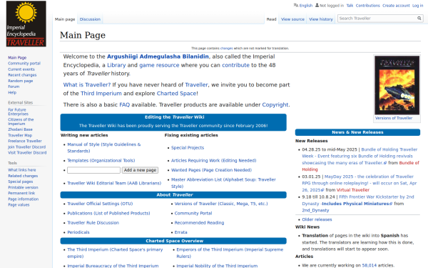428x268 pixels.
Task: Open the Third Imperium link in intro
Action: [101, 94]
